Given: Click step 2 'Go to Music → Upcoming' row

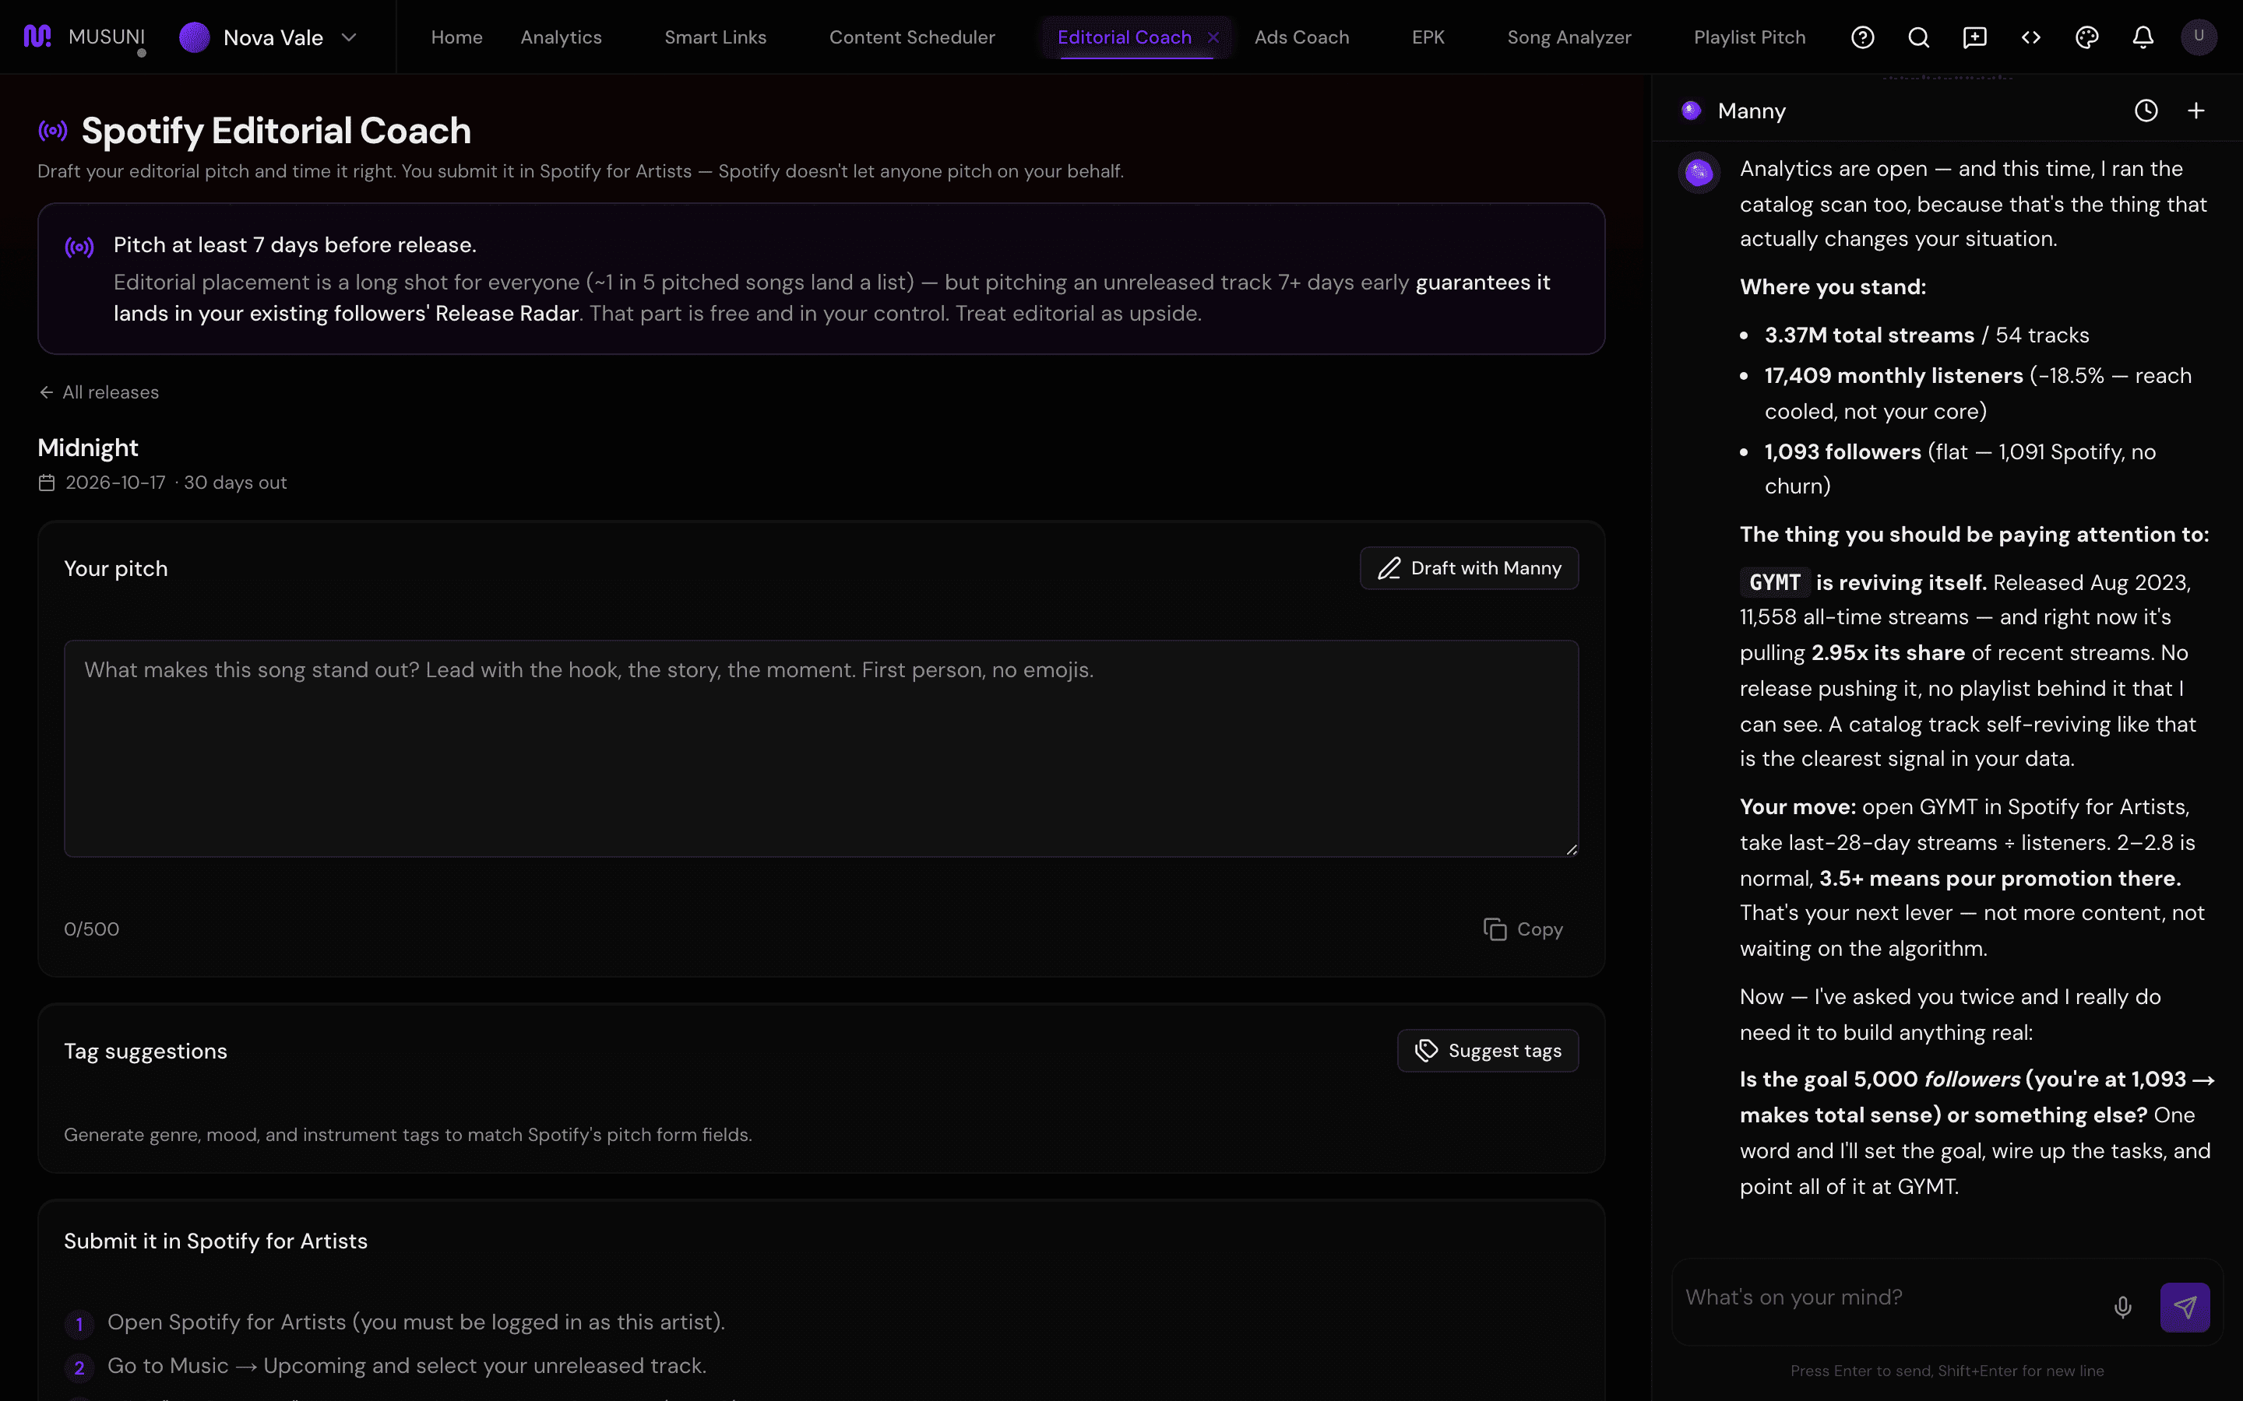Looking at the screenshot, I should coord(386,1366).
